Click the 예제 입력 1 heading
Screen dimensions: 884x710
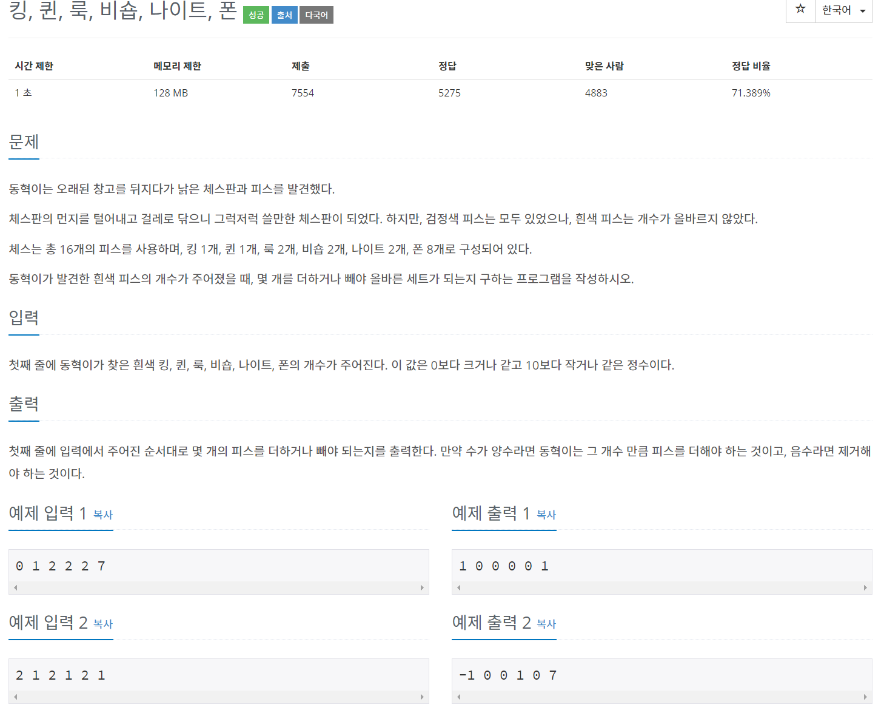point(47,513)
